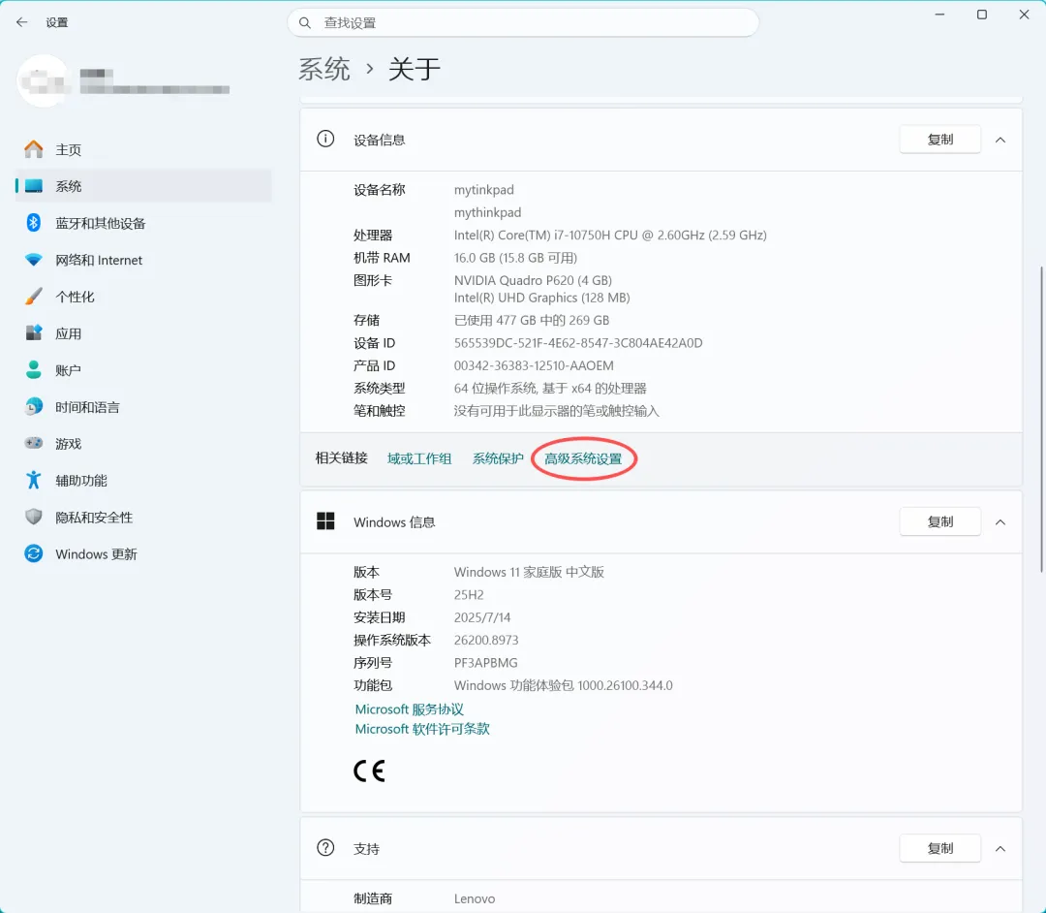1046x913 pixels.
Task: Select 蓝牙和其他设备 in sidebar
Action: [143, 223]
